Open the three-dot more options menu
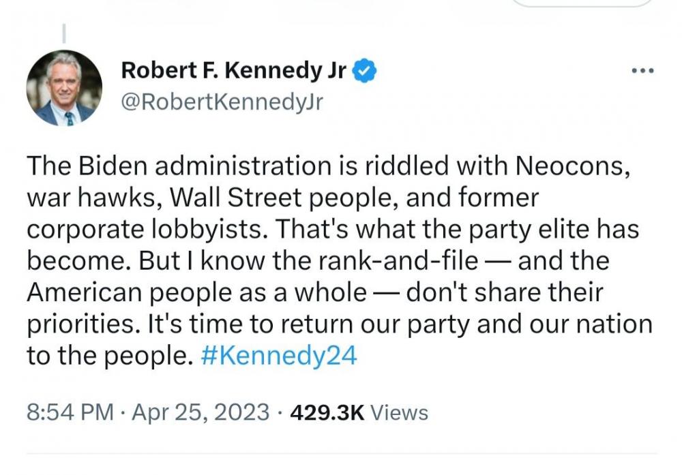 point(642,71)
